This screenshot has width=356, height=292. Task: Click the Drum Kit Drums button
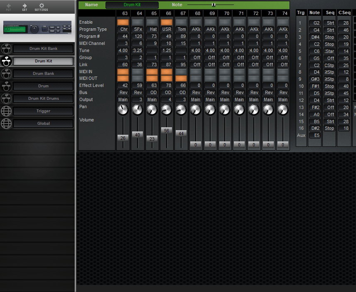click(43, 99)
